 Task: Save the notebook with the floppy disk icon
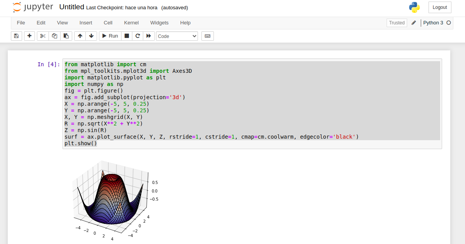click(x=16, y=36)
